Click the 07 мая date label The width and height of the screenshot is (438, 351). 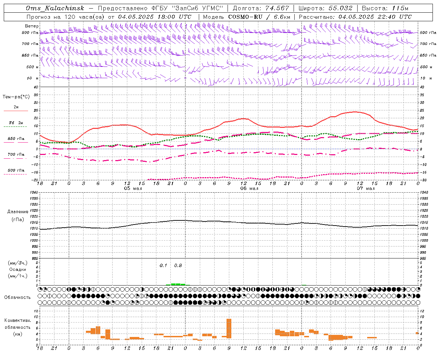tap(365, 188)
